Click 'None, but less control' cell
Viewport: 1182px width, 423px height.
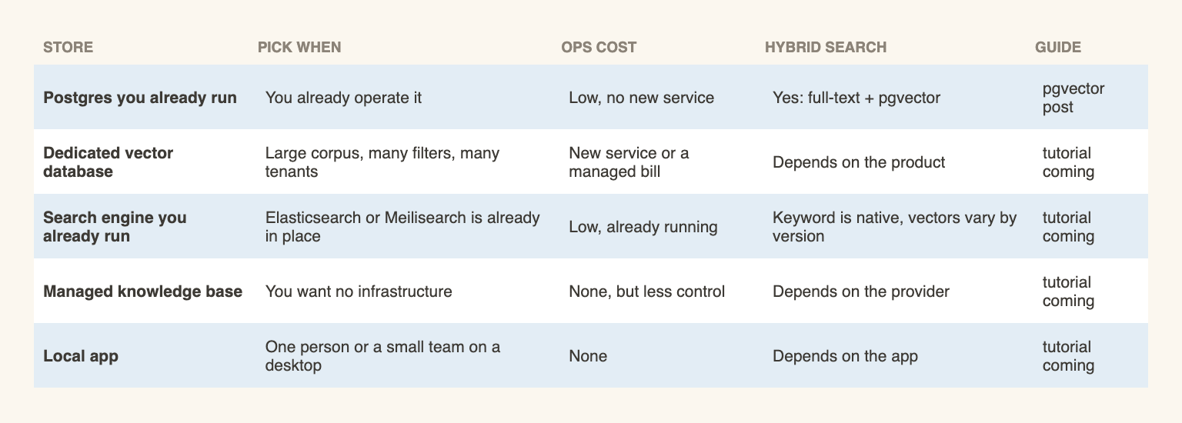click(646, 291)
